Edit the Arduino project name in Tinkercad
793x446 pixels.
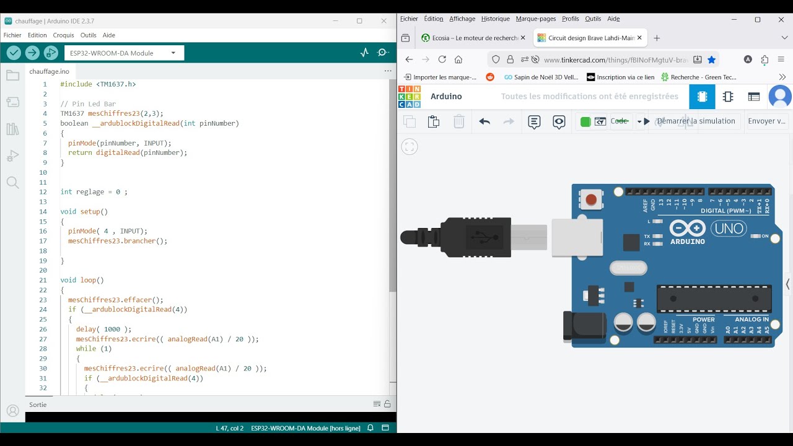coord(446,97)
